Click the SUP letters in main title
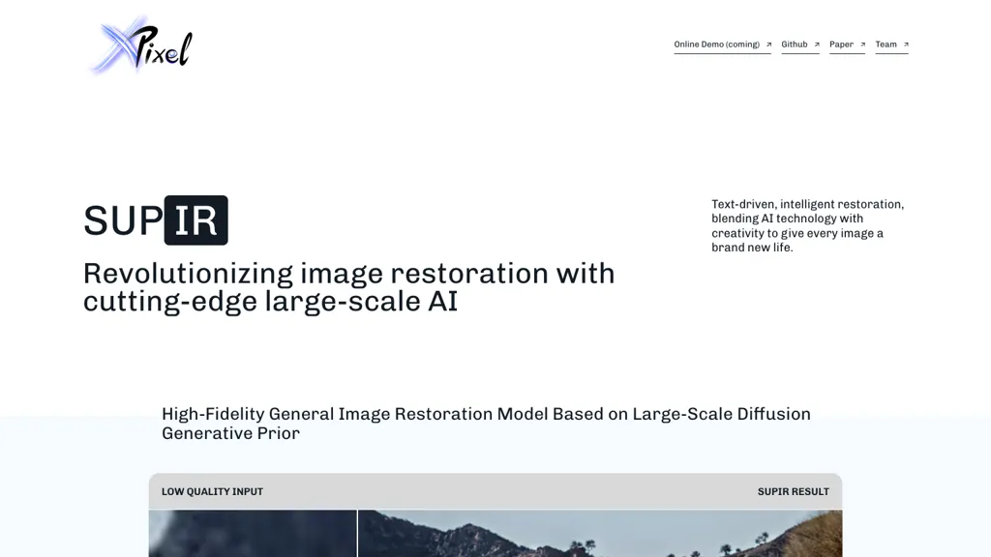The width and height of the screenshot is (991, 557). (123, 221)
